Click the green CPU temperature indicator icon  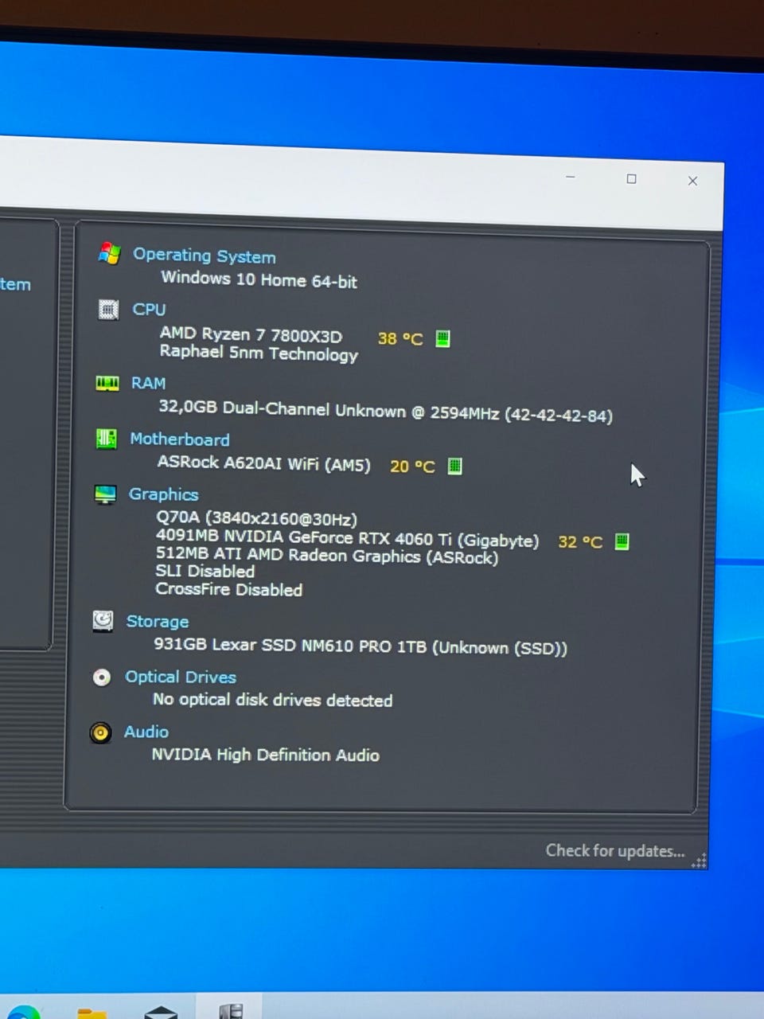443,338
